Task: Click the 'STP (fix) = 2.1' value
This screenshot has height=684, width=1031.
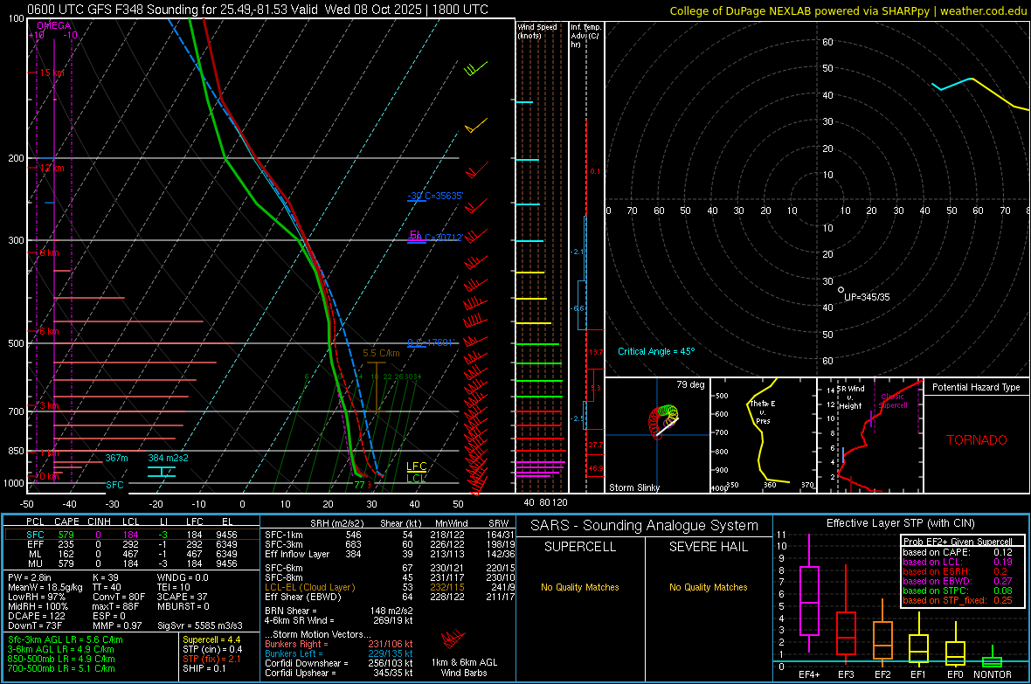Action: coord(211,659)
